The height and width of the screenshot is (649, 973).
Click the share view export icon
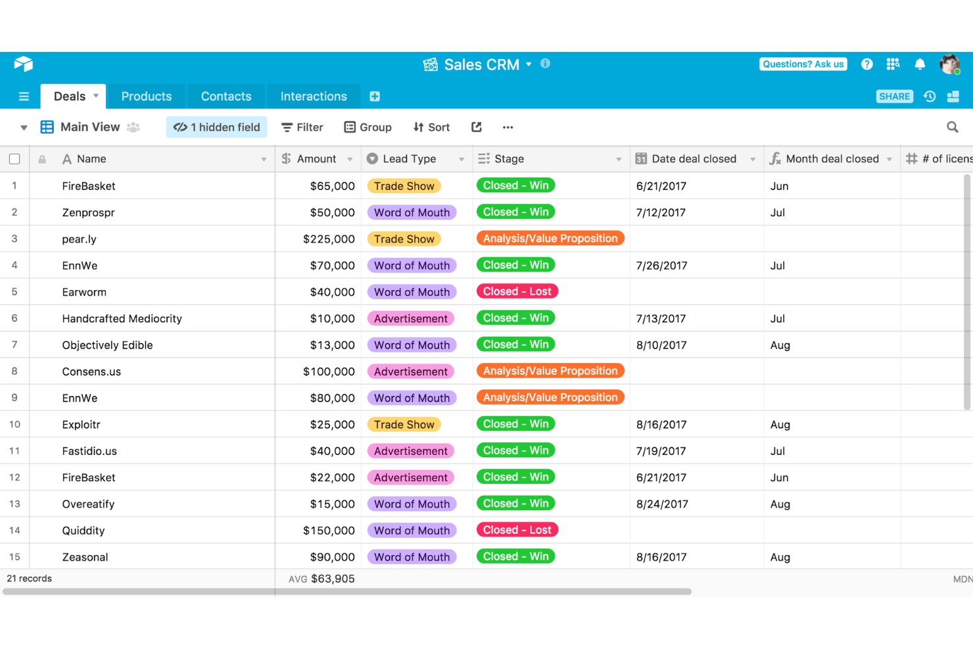[x=476, y=127]
